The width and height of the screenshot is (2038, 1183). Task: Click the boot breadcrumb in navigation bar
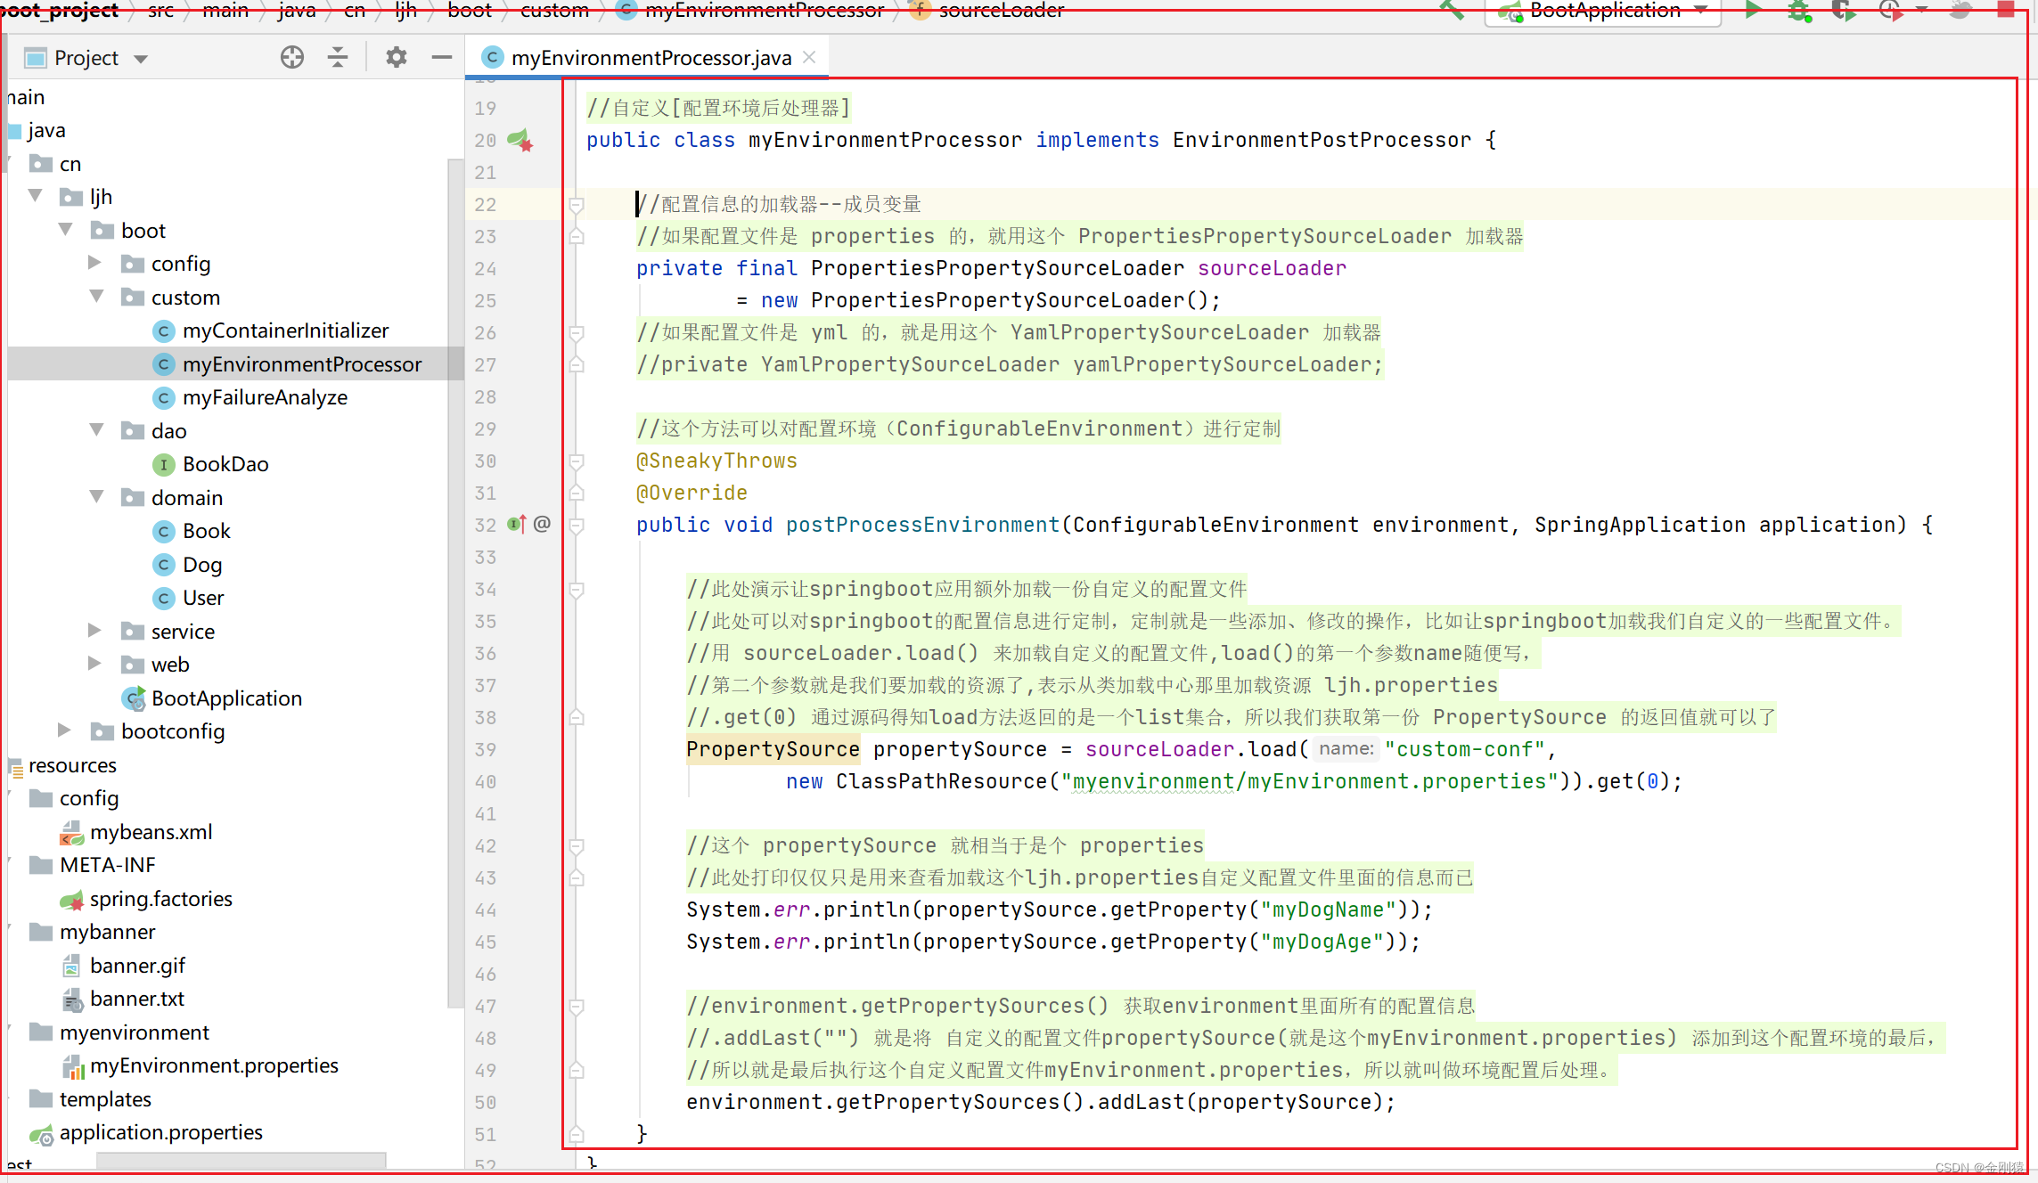(x=470, y=10)
